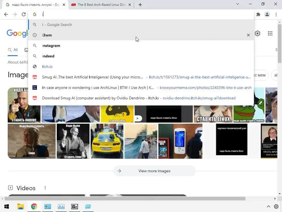Select the itch.io suggestion

(141, 67)
